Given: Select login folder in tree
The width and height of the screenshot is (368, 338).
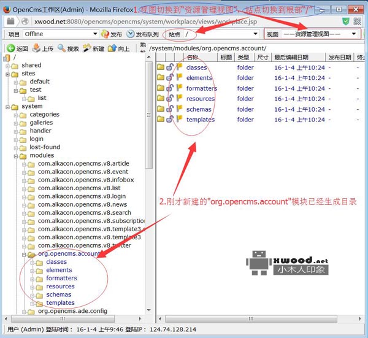Looking at the screenshot, I should pyautogui.click(x=36, y=139).
